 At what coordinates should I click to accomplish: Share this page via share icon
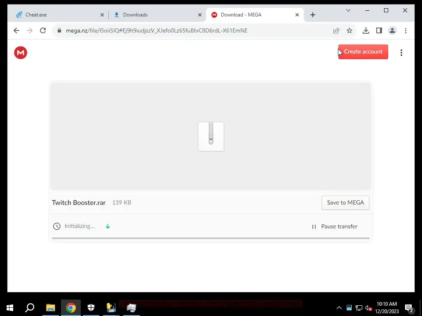336,30
